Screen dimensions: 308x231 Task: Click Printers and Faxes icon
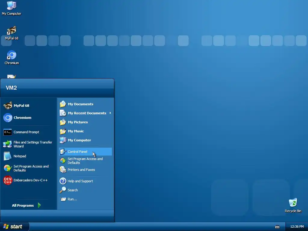(63, 170)
